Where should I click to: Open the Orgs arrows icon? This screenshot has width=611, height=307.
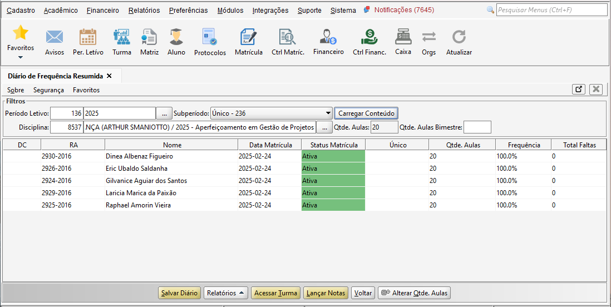click(428, 37)
